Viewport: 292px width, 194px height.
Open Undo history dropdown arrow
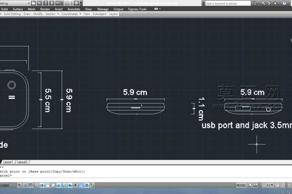(62, 3)
